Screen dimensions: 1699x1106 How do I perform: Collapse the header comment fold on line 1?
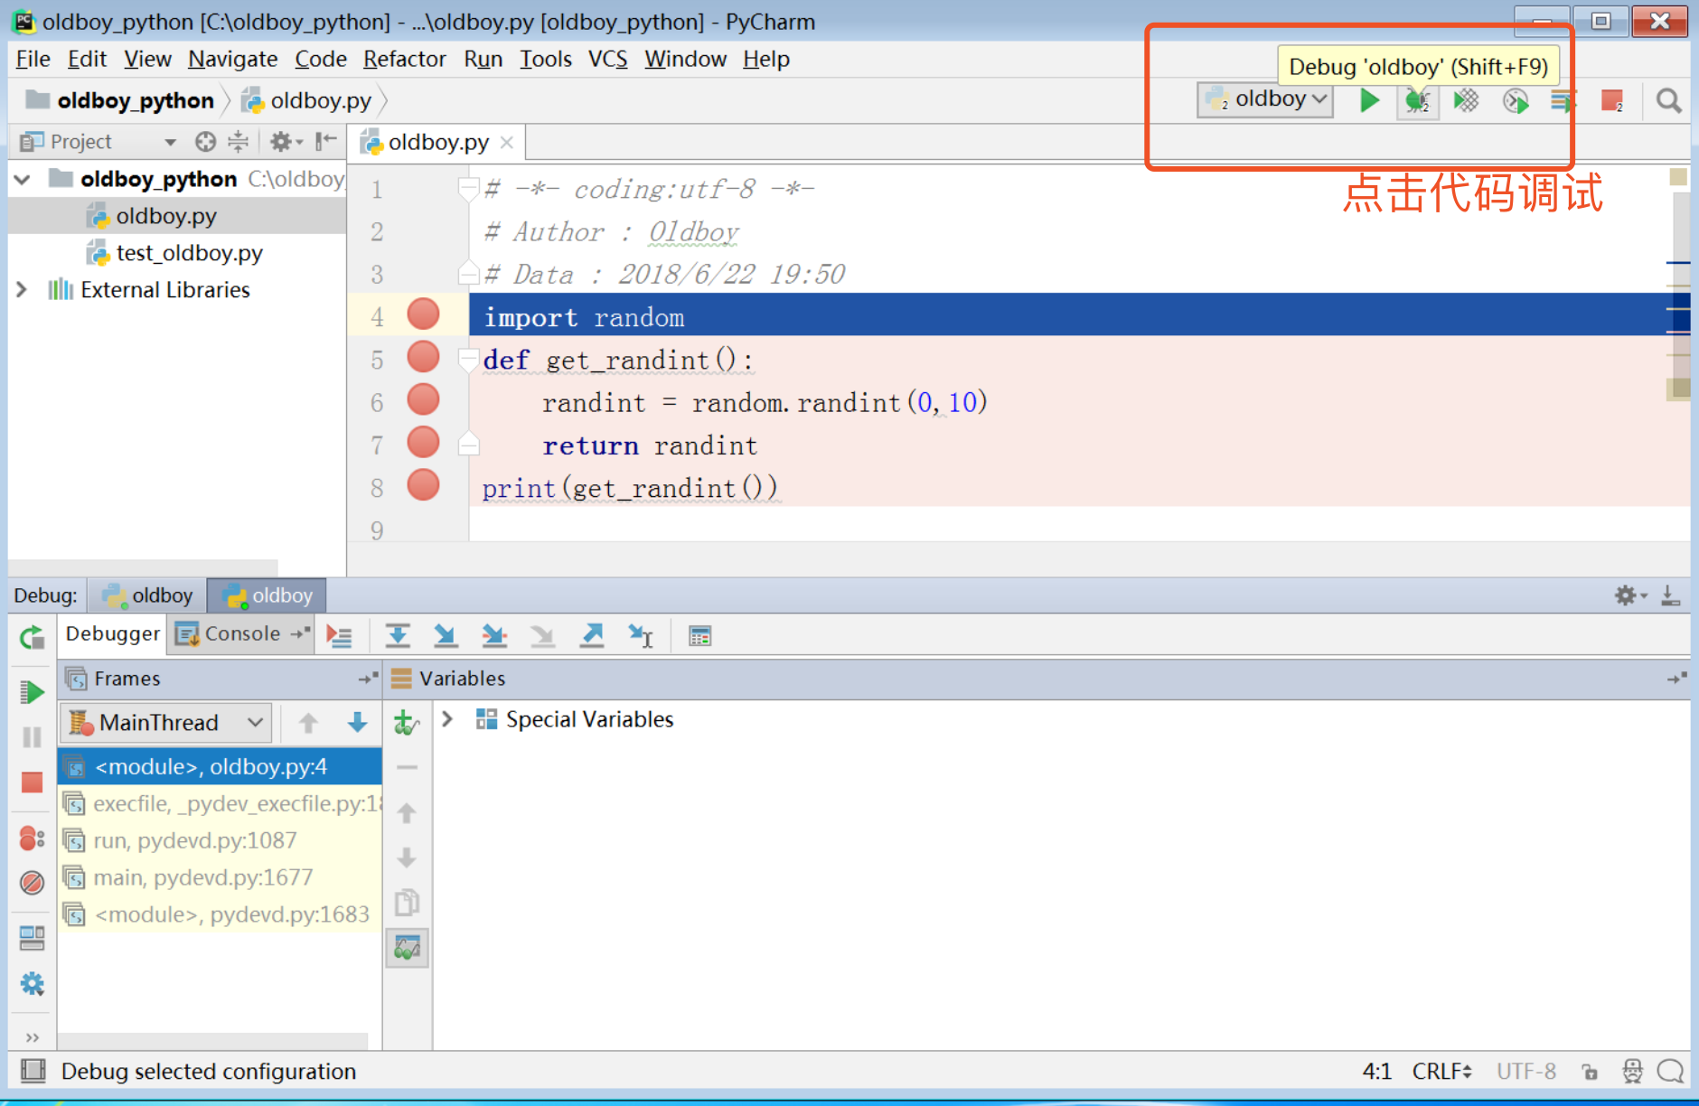[468, 189]
